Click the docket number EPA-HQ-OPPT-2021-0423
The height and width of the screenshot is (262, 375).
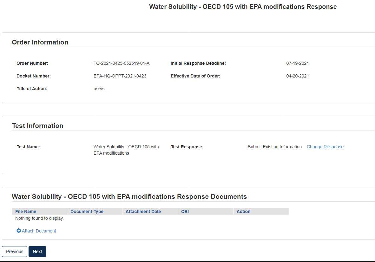(x=120, y=76)
